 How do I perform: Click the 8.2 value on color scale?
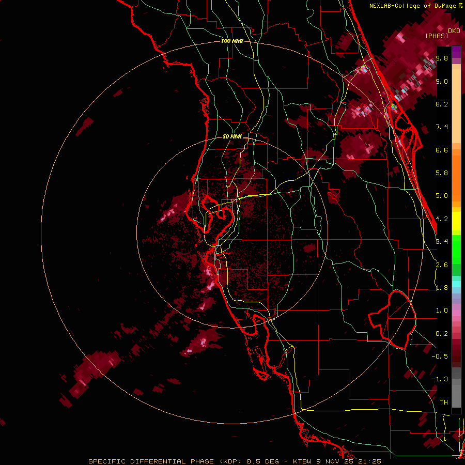[442, 104]
